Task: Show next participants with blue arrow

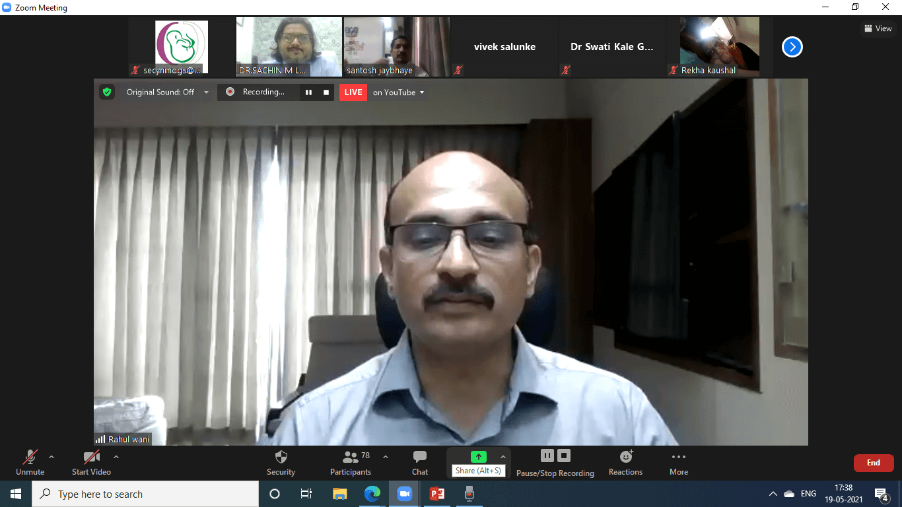Action: click(x=792, y=47)
